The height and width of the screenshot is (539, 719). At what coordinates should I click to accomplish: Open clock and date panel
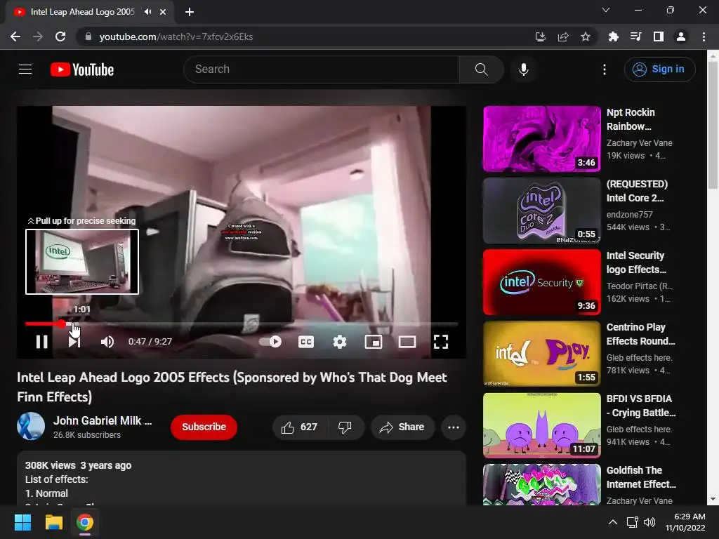point(685,522)
